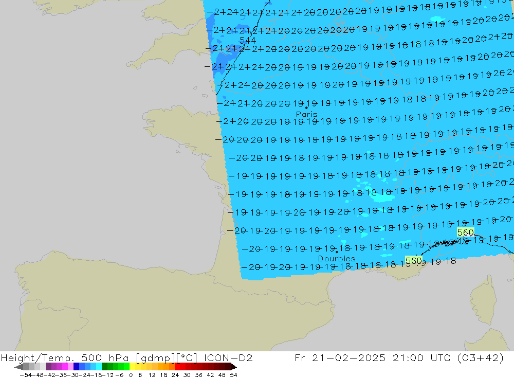Click the '48' legend value

(222, 375)
